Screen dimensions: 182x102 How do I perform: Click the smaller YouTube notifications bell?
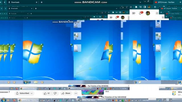pyautogui.click(x=116, y=18)
